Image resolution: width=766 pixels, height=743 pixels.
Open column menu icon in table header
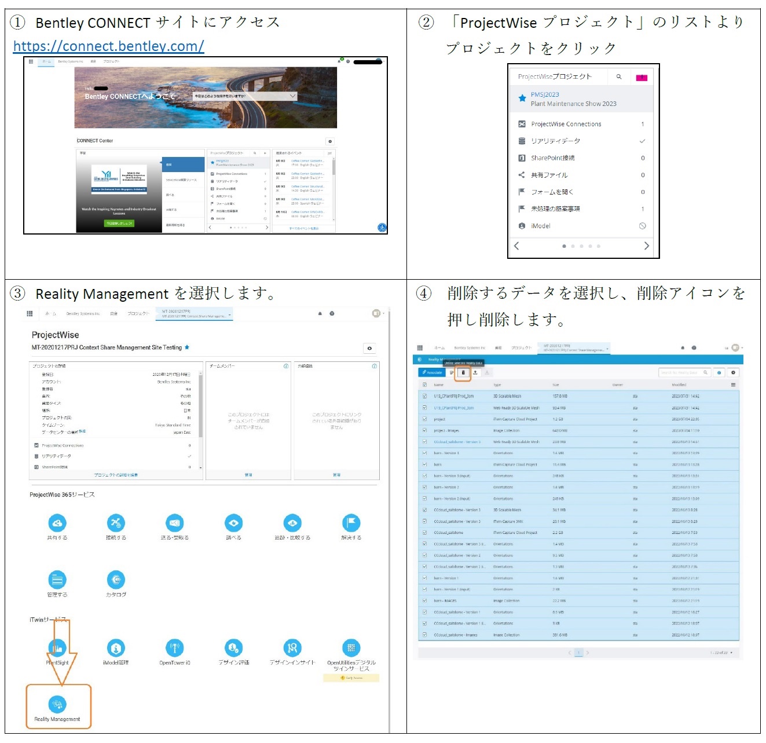[x=733, y=385]
